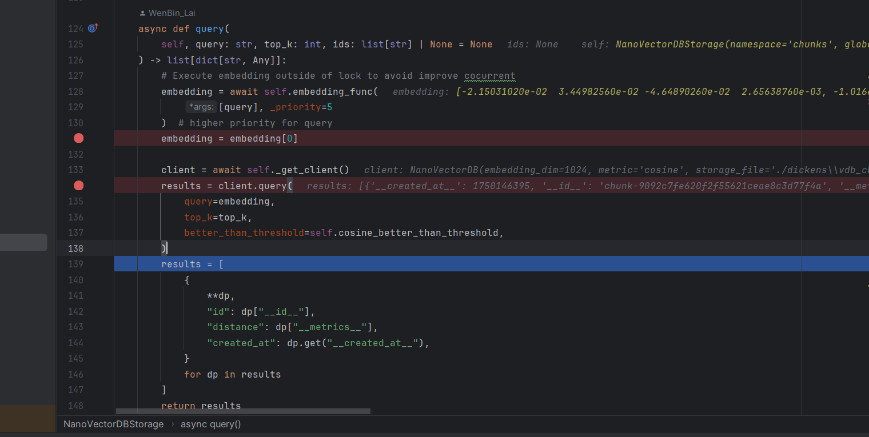Click the 'for dp in results' line
This screenshot has width=869, height=437.
[233, 374]
